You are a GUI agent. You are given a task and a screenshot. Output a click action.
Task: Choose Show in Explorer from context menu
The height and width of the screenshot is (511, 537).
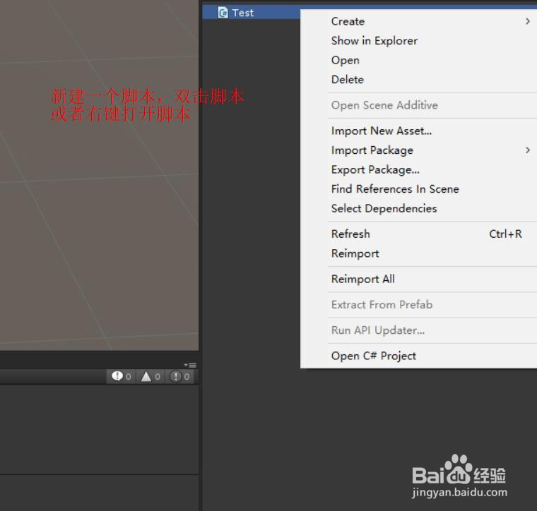point(418,41)
